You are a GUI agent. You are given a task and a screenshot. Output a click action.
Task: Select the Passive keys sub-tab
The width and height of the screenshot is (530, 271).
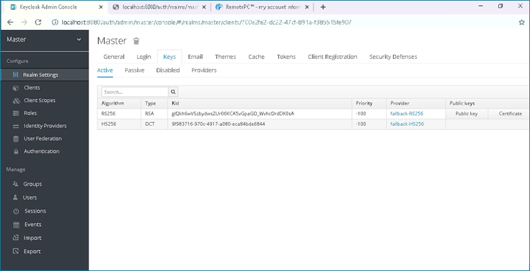point(134,70)
